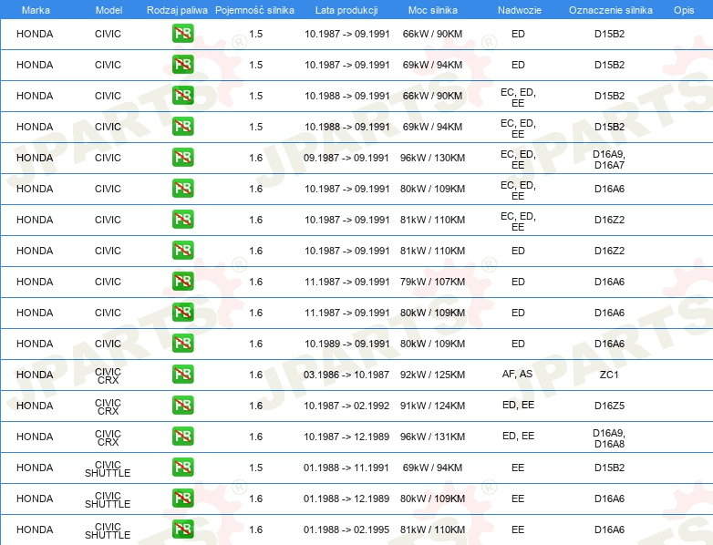Click the fuel icon in the Civic Shuttle 1.5 row
Image resolution: width=713 pixels, height=545 pixels.
182,468
